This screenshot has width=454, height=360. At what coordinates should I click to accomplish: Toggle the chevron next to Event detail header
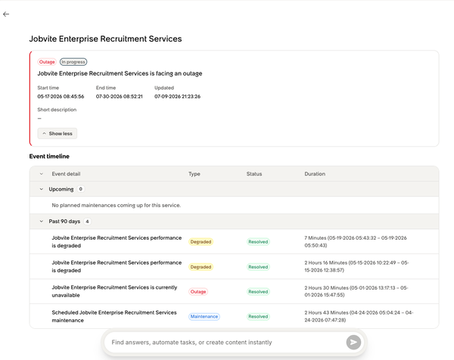click(x=42, y=174)
